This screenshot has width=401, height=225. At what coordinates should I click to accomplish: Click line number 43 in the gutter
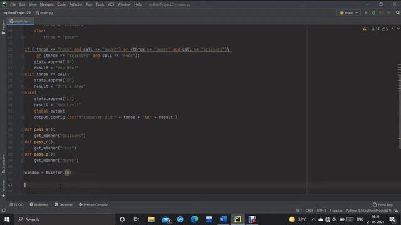pyautogui.click(x=10, y=185)
